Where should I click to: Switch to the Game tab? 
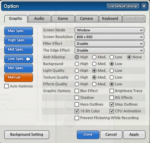pyautogui.click(x=63, y=19)
